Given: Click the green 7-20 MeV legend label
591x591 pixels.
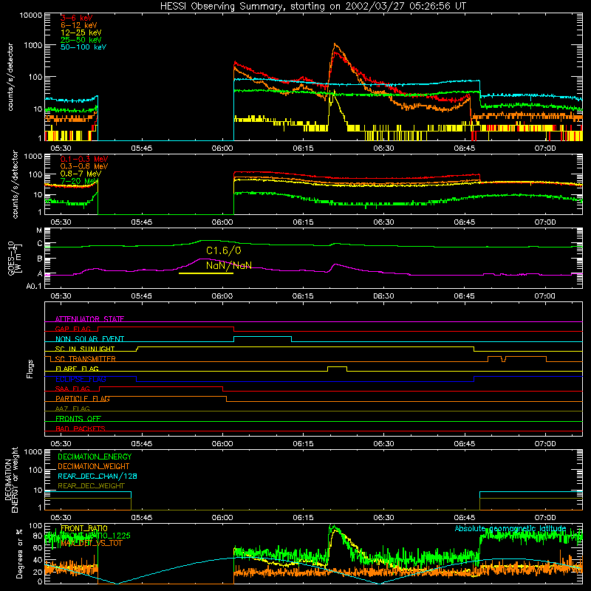Looking at the screenshot, I should 80,181.
